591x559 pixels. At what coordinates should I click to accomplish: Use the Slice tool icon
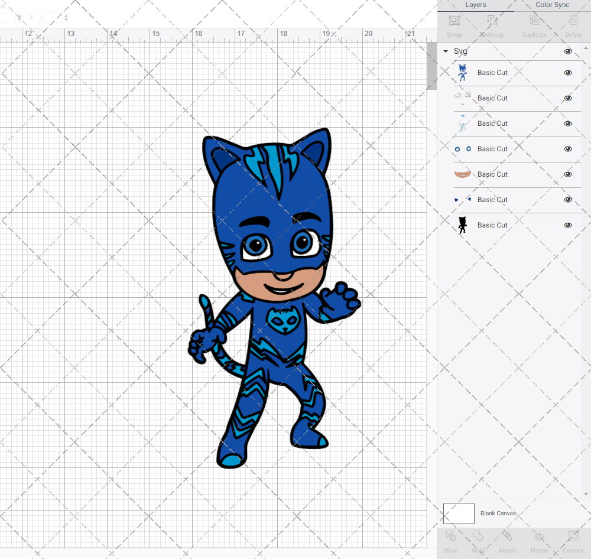[x=450, y=536]
